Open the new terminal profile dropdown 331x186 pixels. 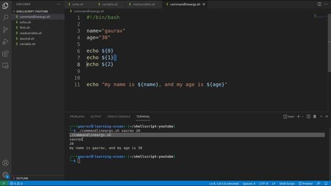[x=303, y=117]
